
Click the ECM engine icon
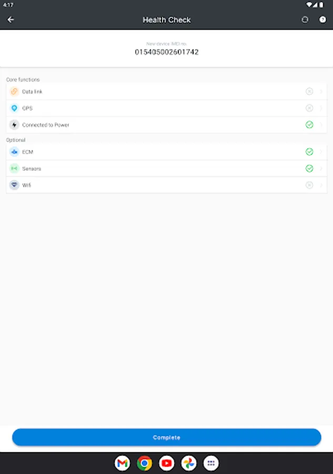[14, 152]
